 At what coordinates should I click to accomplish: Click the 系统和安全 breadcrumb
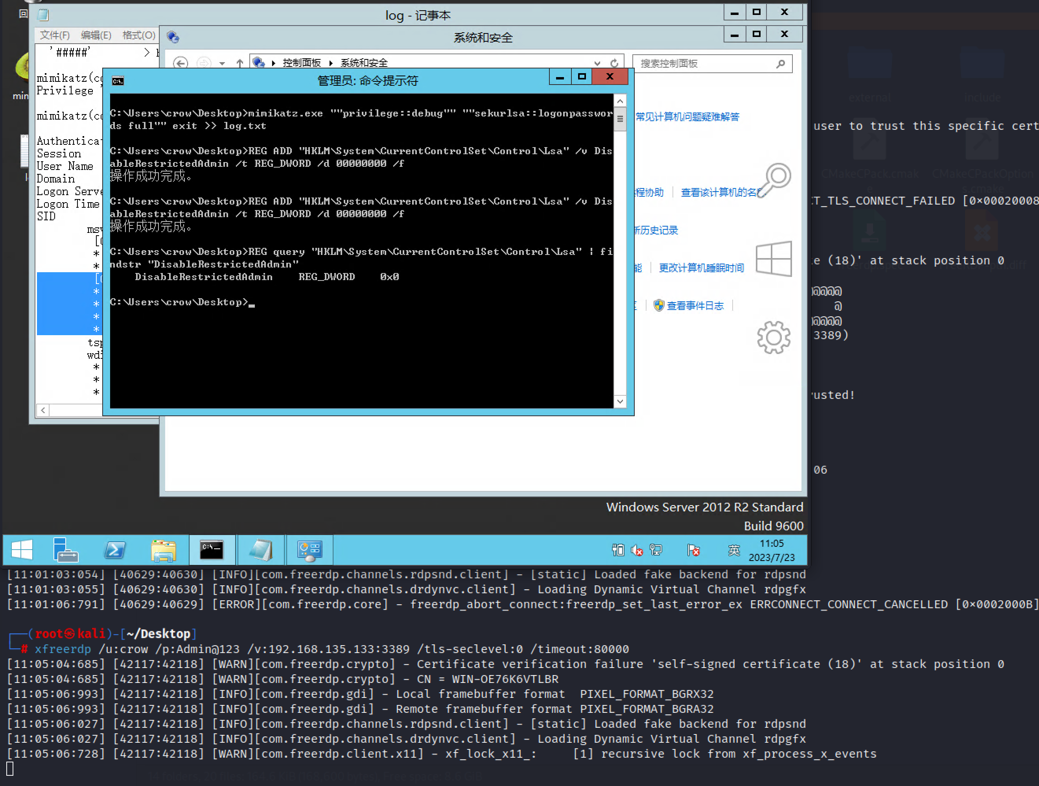364,63
